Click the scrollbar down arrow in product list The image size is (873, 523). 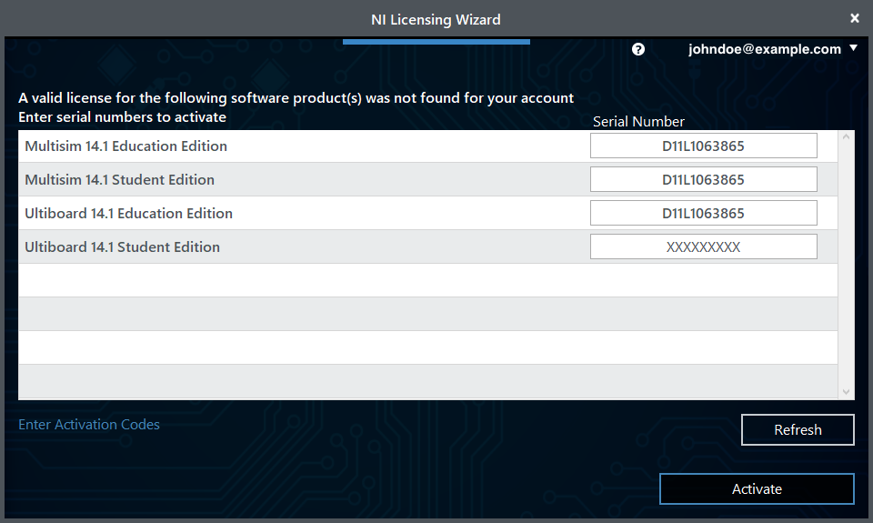coord(846,392)
